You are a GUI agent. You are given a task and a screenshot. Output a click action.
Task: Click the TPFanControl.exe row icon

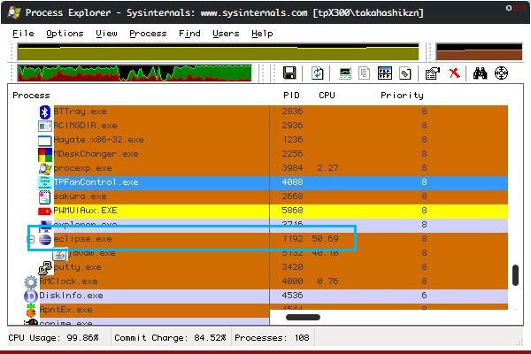point(45,182)
